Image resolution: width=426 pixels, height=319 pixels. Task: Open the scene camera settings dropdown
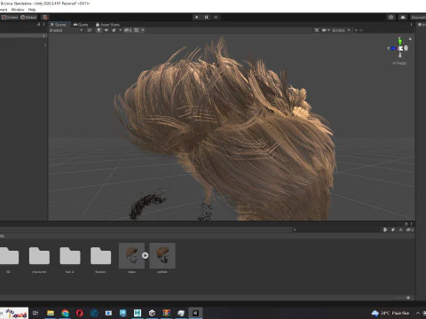click(x=326, y=30)
